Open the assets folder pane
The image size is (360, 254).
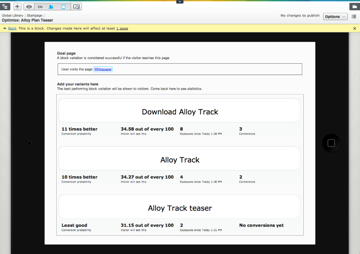354,7
